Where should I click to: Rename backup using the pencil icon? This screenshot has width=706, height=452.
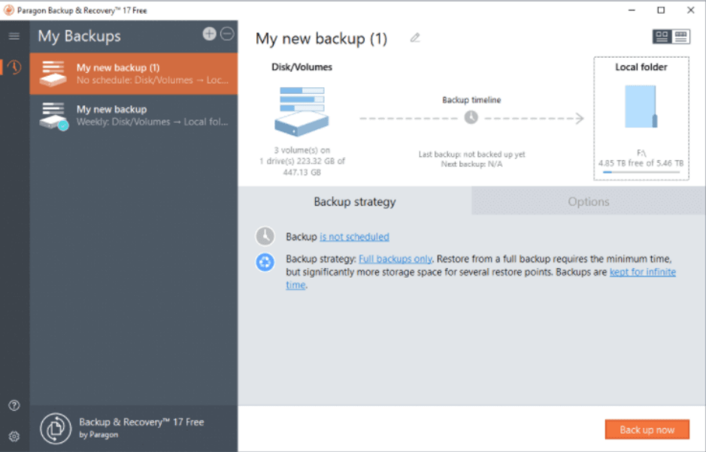(415, 38)
